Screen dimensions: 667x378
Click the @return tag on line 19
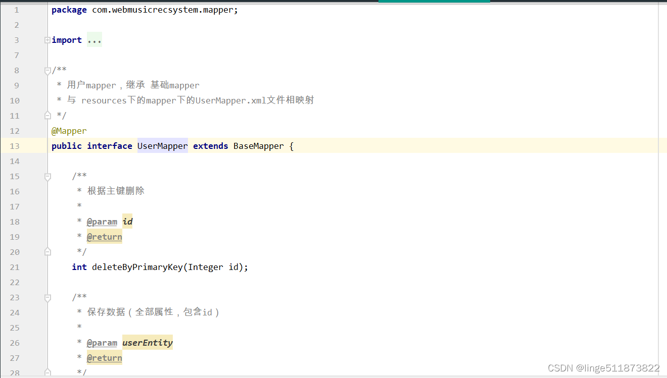pyautogui.click(x=105, y=237)
